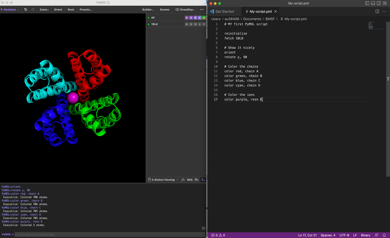Click the undo arrow in PyMOL toolbar
This screenshot has width=390, height=238.
tap(25, 10)
